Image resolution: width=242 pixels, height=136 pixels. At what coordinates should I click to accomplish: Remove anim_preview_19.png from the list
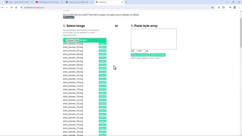pyautogui.click(x=102, y=97)
